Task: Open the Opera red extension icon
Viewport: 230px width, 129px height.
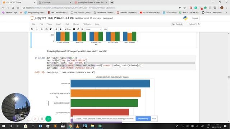Action: click(x=191, y=8)
